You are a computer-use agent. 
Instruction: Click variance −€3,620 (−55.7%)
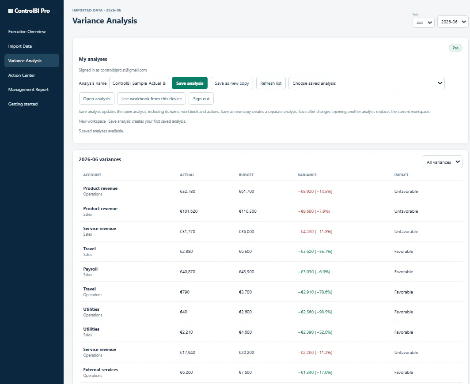(315, 252)
